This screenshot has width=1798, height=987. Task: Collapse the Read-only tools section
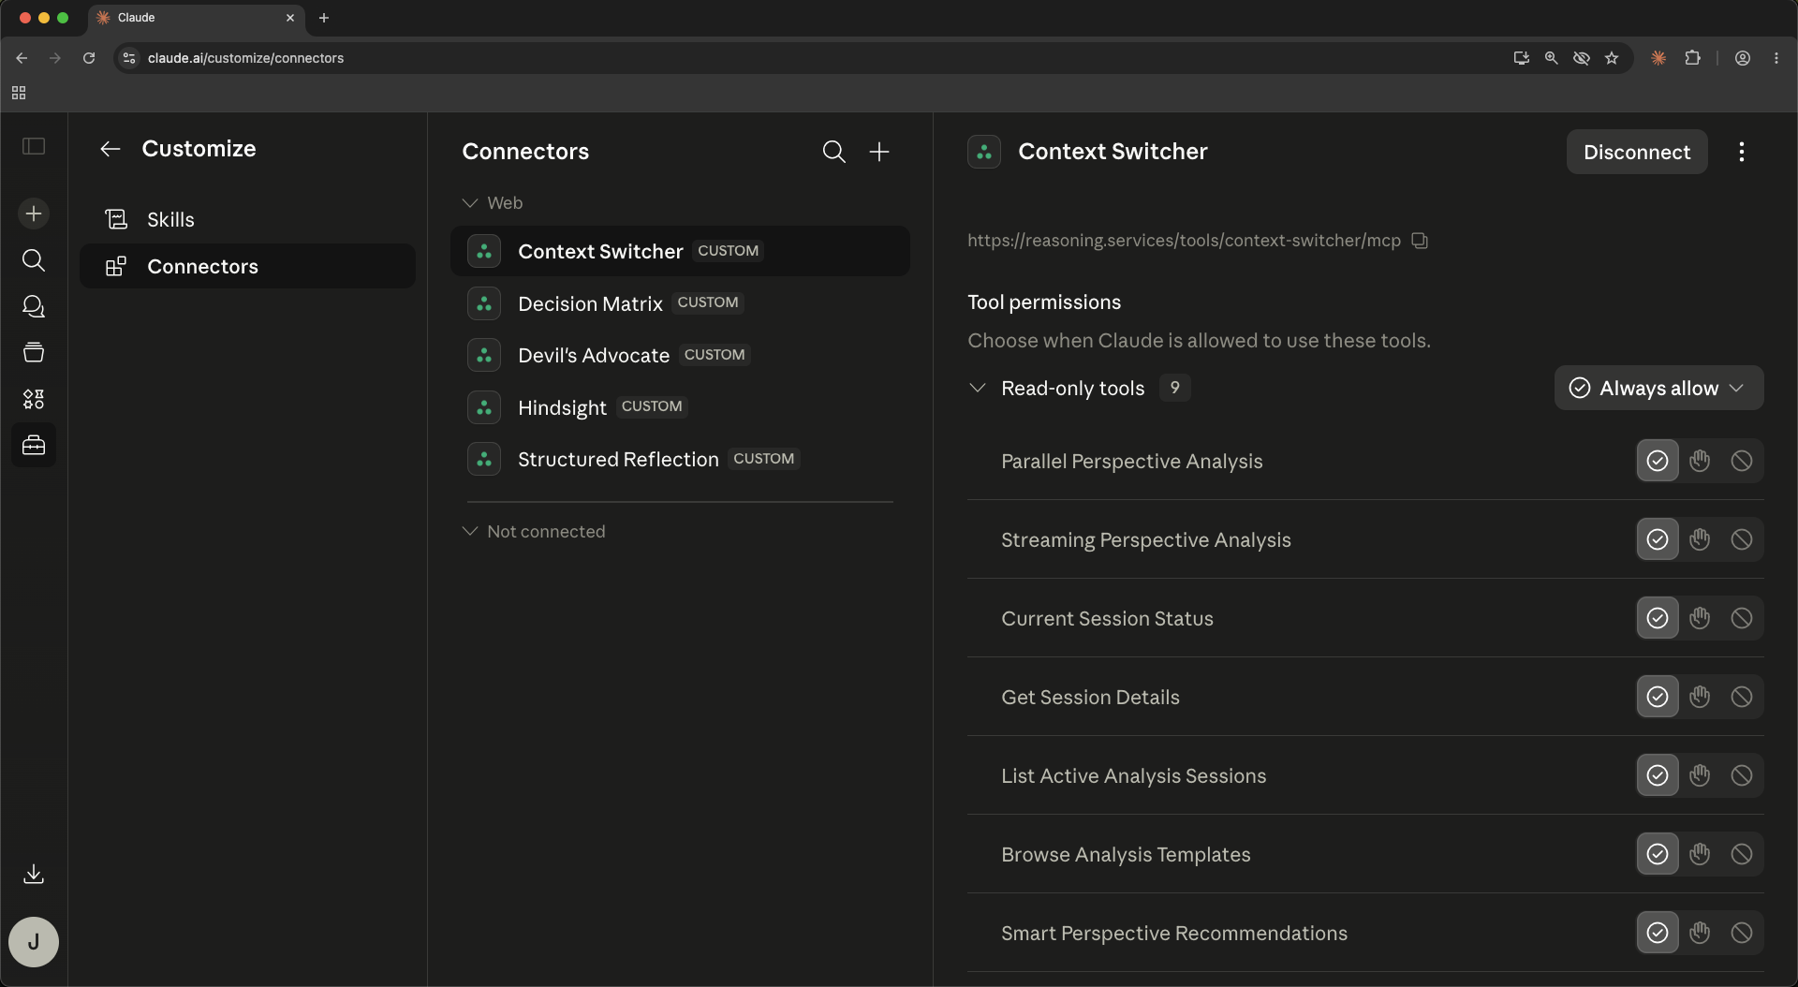(x=978, y=388)
